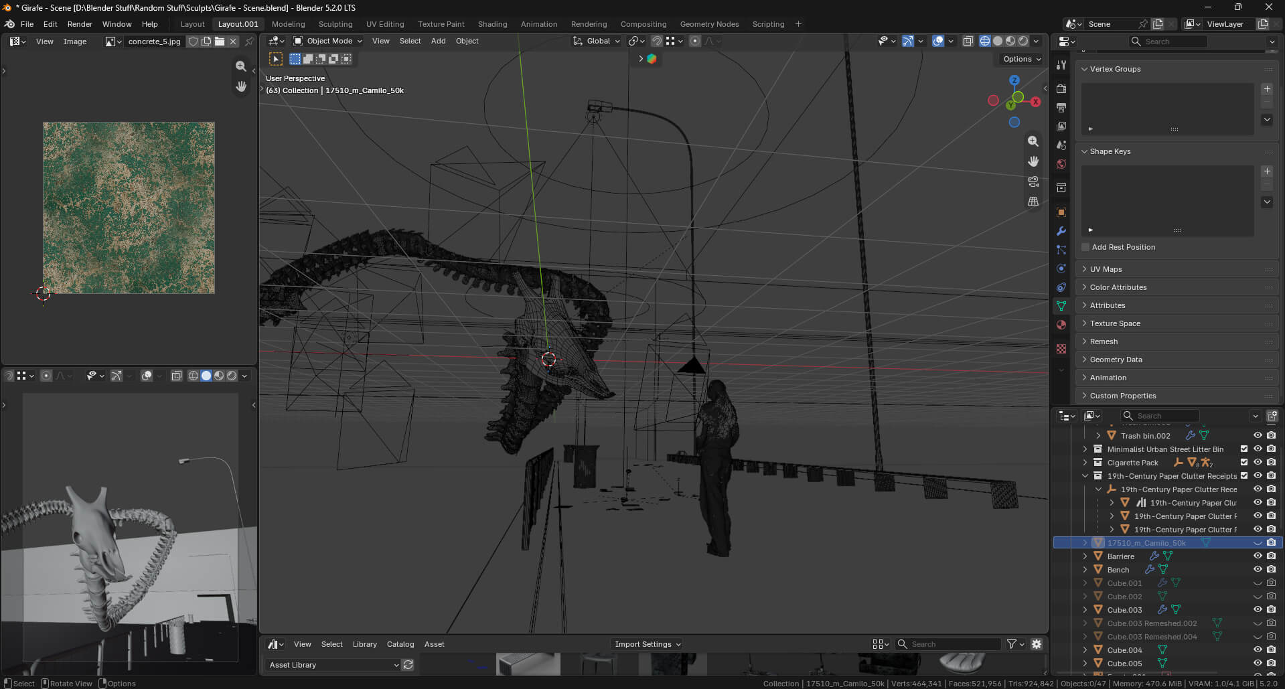Click the viewport pan hand icon

(1033, 161)
